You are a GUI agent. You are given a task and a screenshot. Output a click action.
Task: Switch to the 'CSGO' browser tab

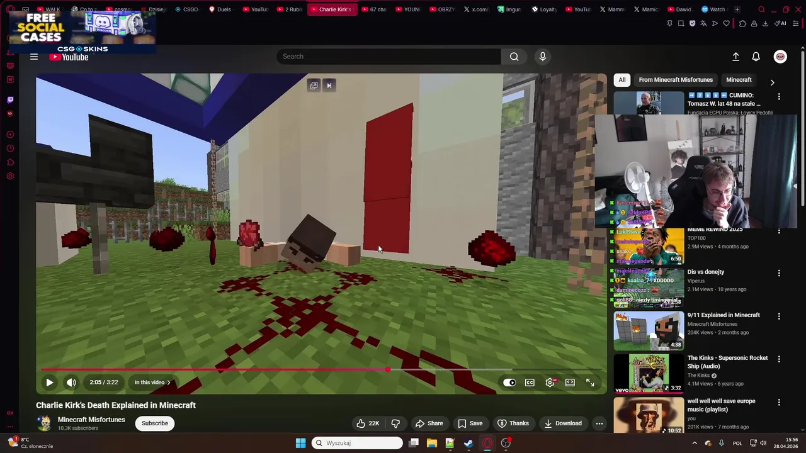pos(186,9)
